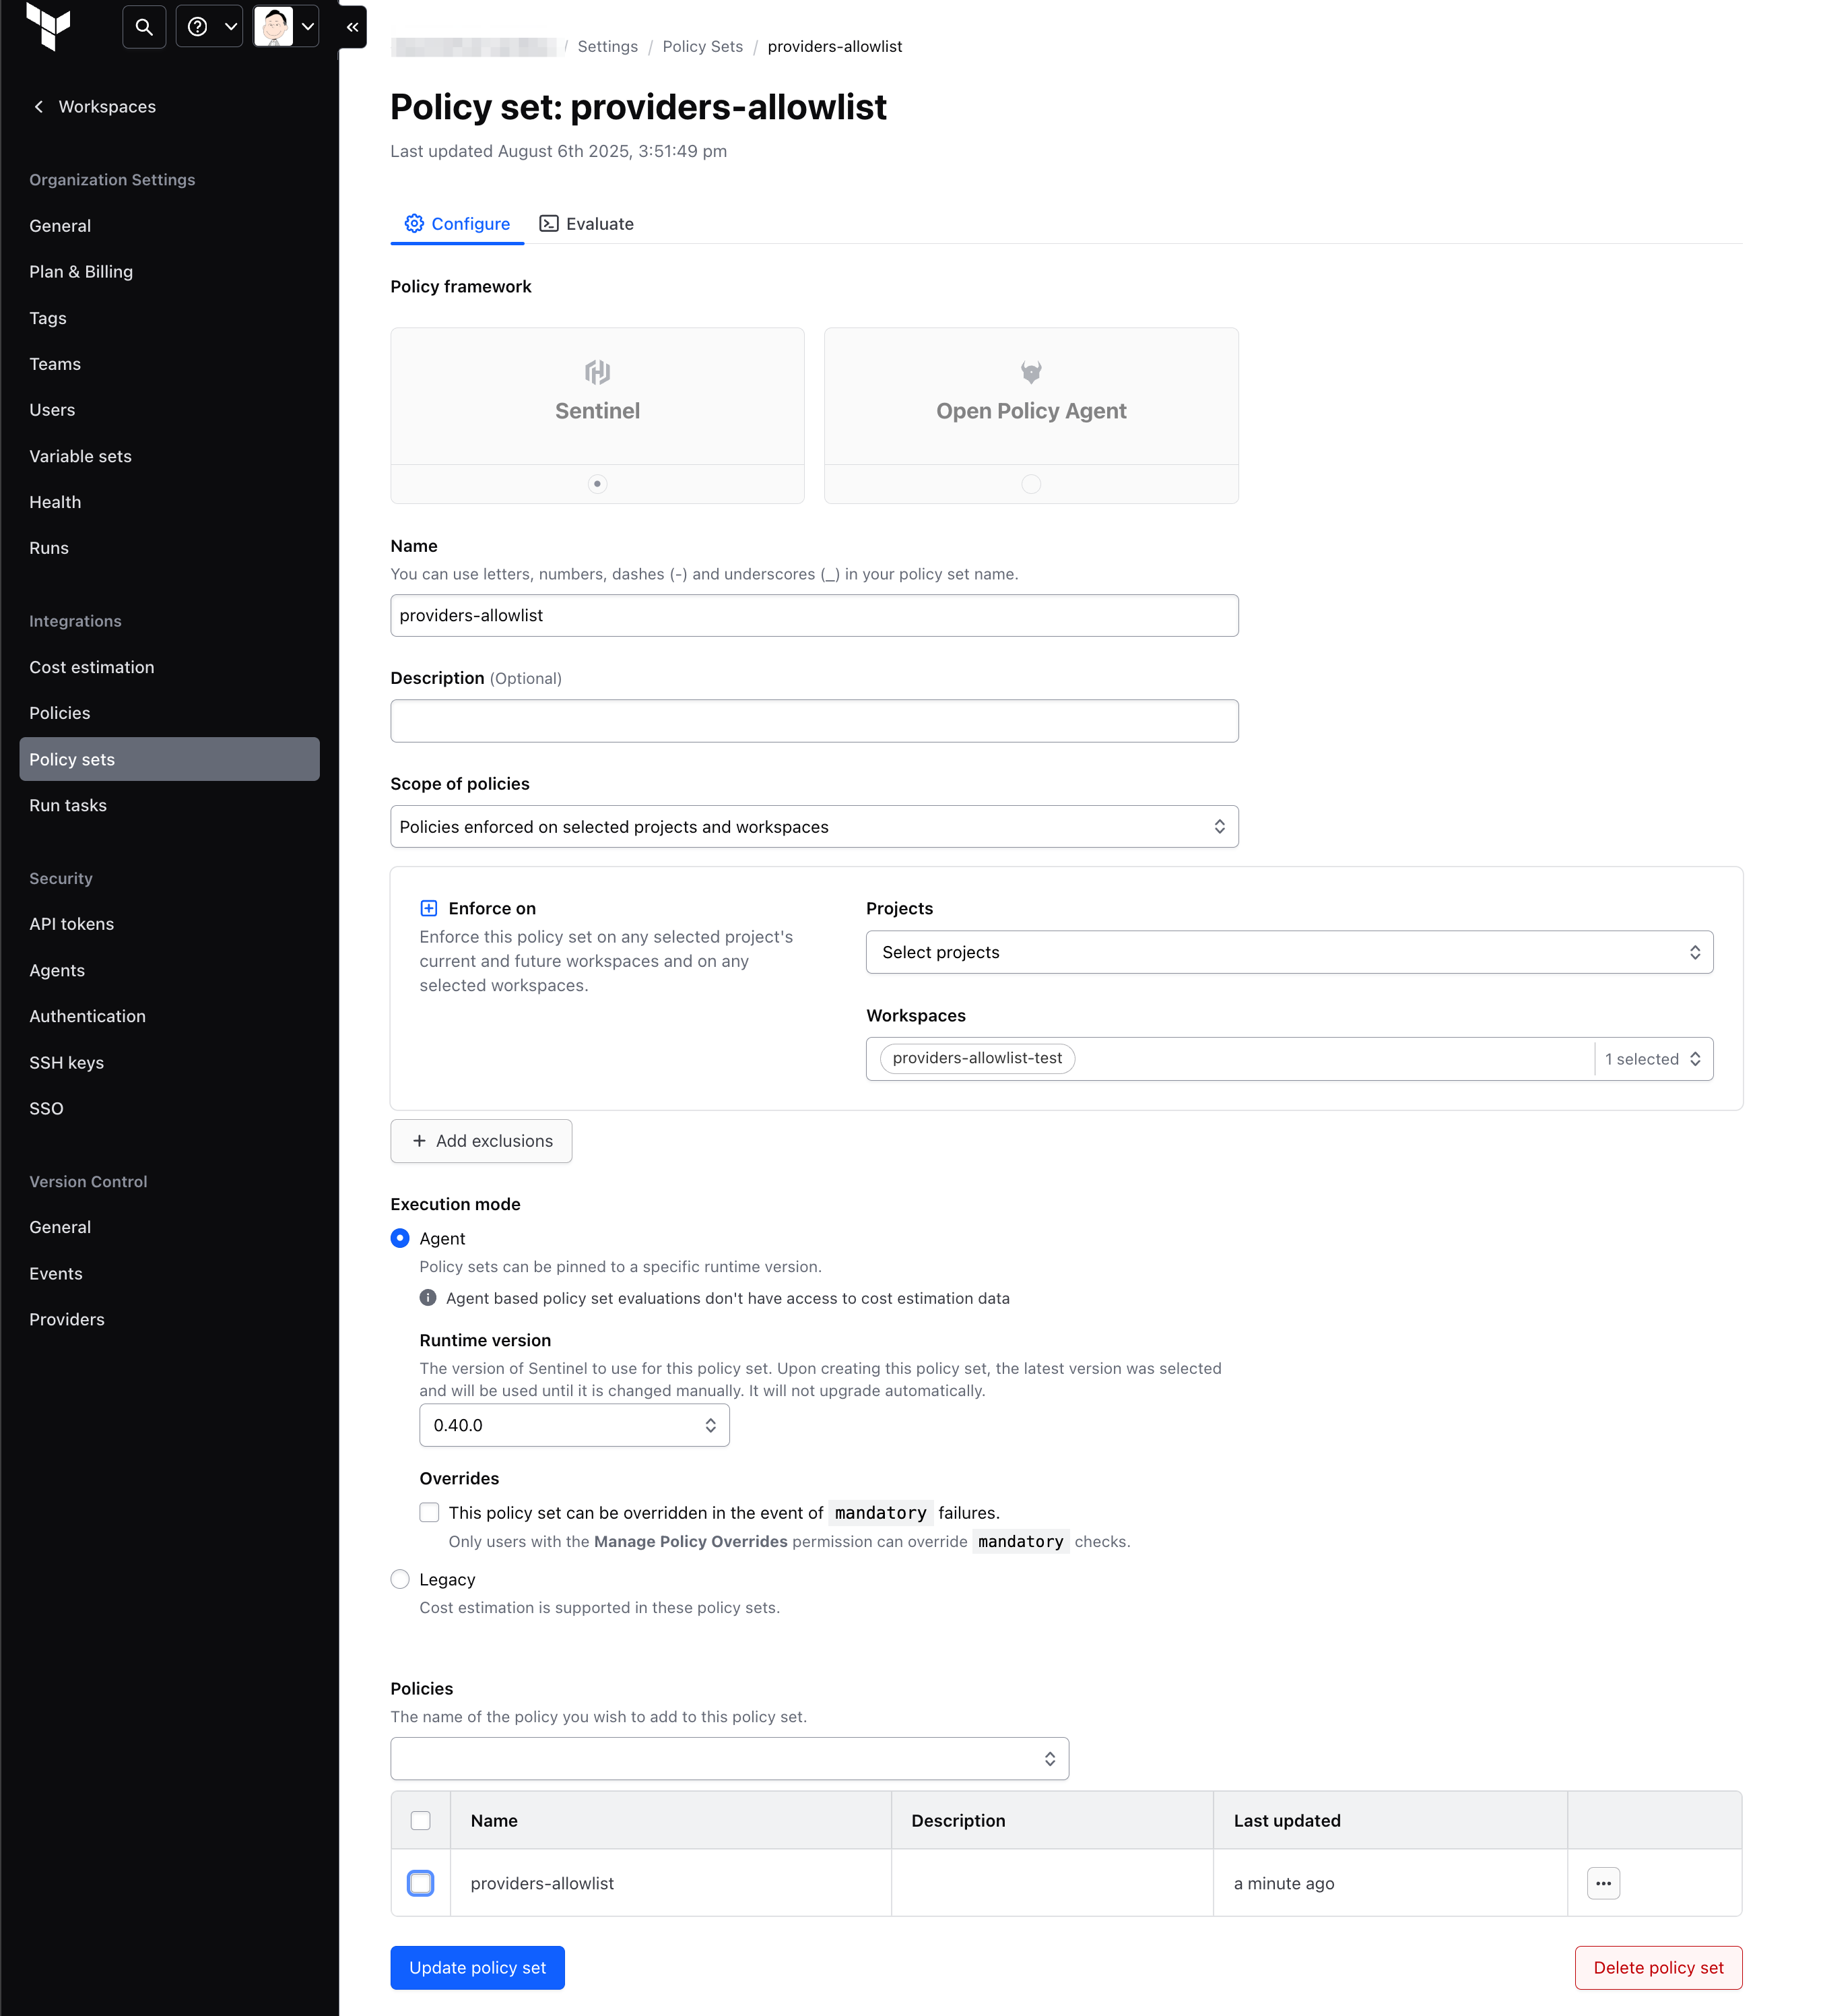Click the providers-allowlist-test workspace chip

(977, 1058)
